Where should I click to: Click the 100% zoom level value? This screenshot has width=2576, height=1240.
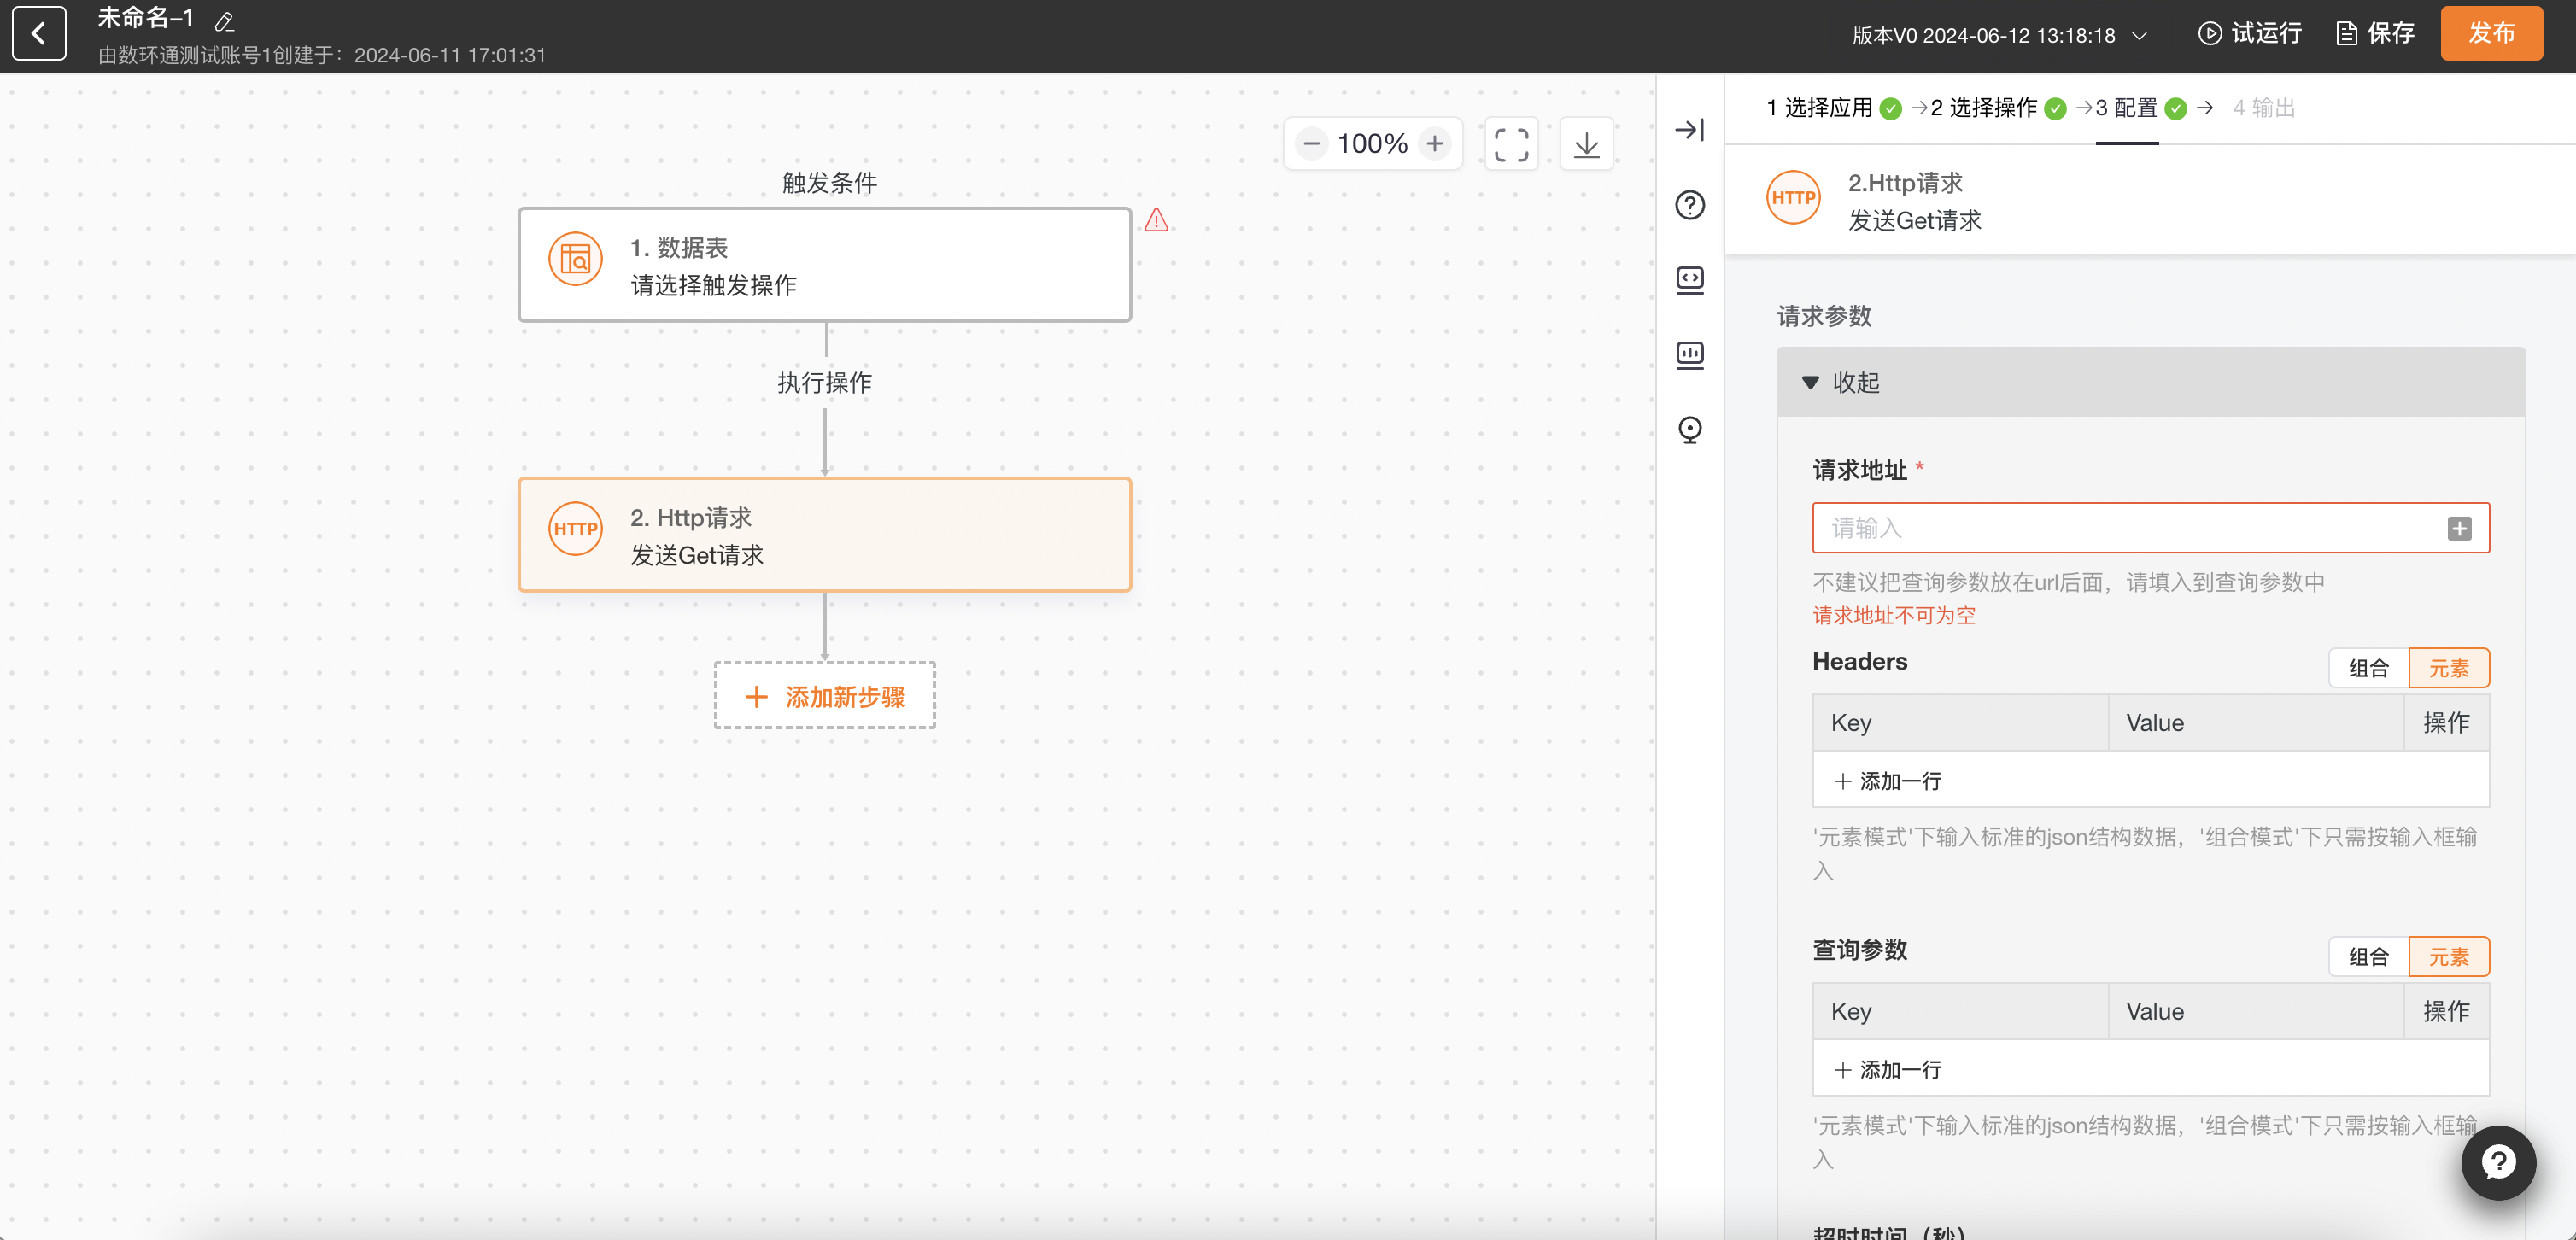pos(1372,144)
